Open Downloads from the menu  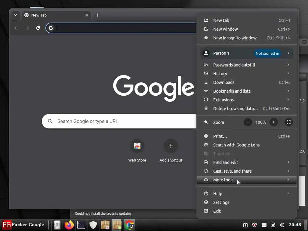click(x=247, y=82)
